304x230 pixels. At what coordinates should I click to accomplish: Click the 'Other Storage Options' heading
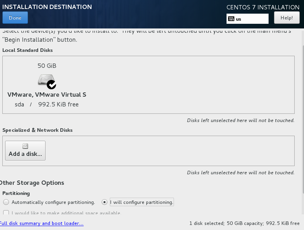point(32,183)
